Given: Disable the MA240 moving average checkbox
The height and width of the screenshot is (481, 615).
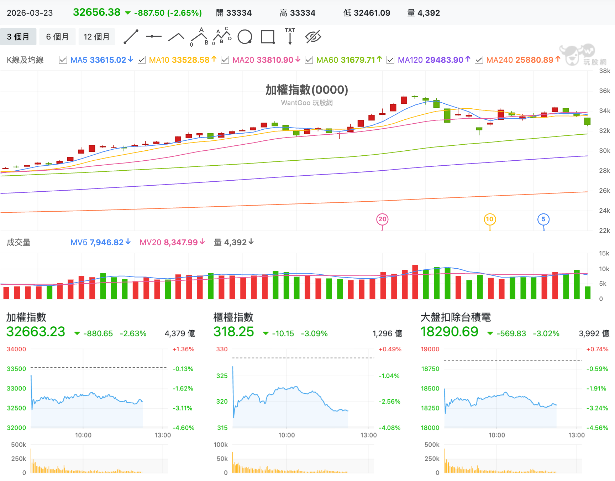Looking at the screenshot, I should point(479,60).
